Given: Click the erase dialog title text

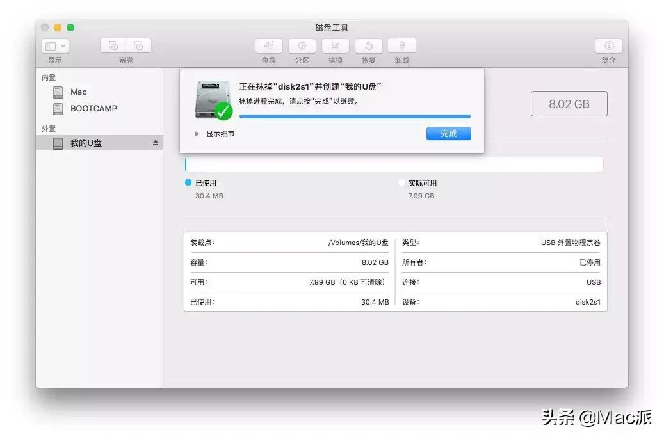Looking at the screenshot, I should tap(310, 87).
